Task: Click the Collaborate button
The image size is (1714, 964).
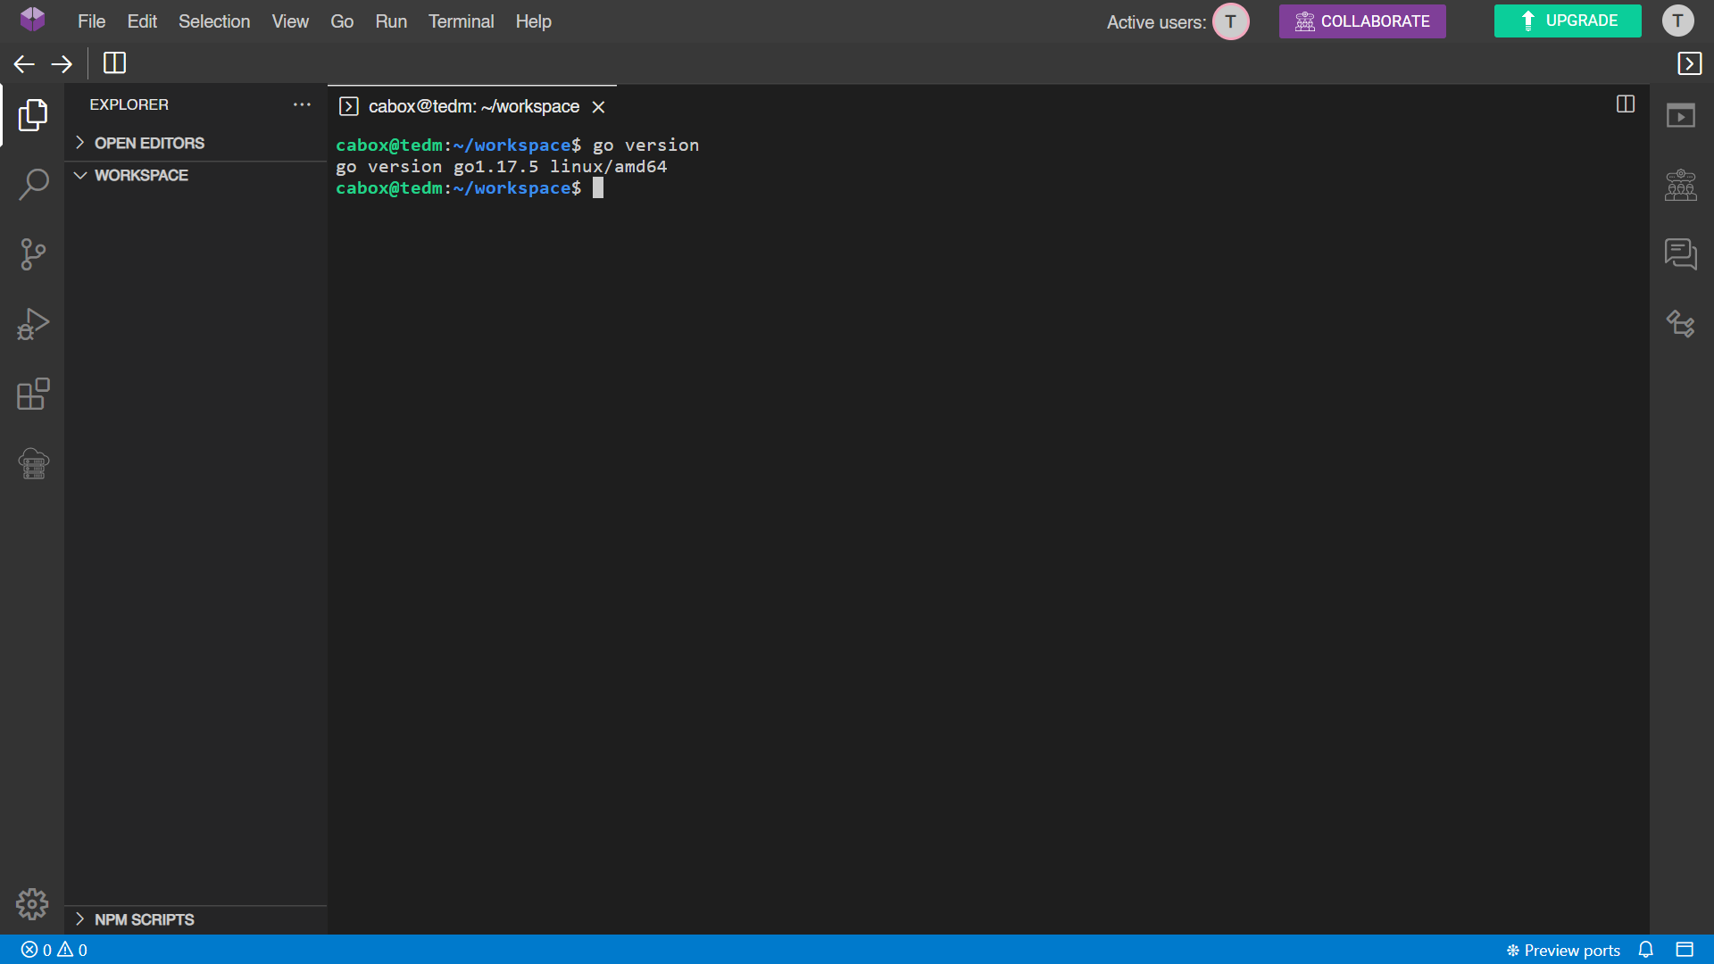Action: click(x=1361, y=21)
